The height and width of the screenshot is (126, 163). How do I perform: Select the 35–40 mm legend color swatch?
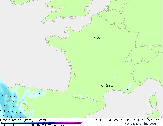click(64, 123)
